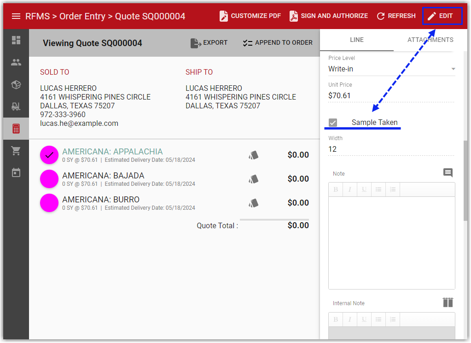Open the forklift inventory sidebar icon
Screen dimensions: 471x343
click(16, 106)
